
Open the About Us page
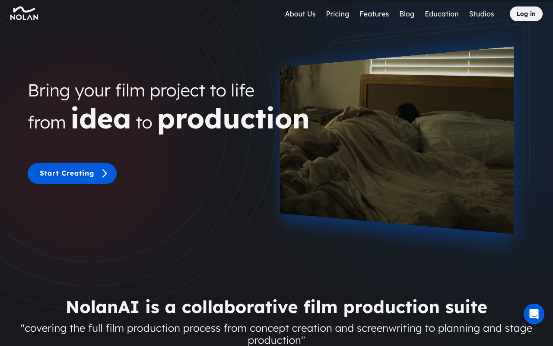300,14
